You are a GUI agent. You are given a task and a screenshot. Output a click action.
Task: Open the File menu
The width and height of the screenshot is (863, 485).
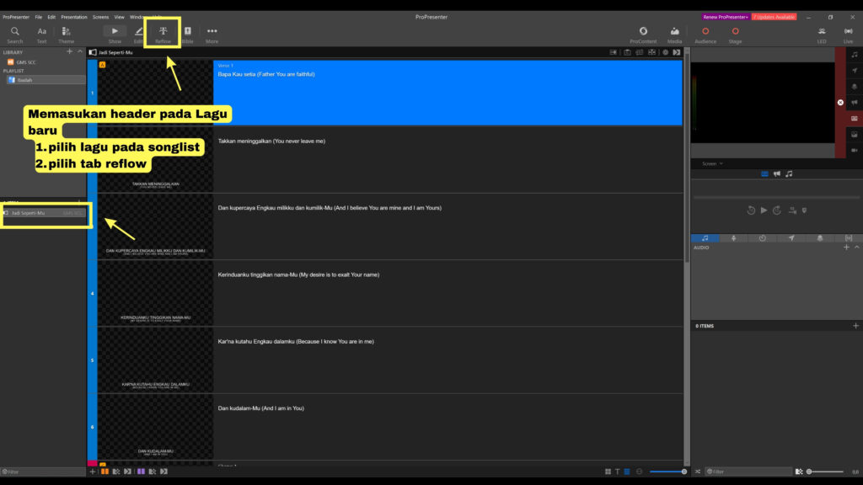pos(39,17)
